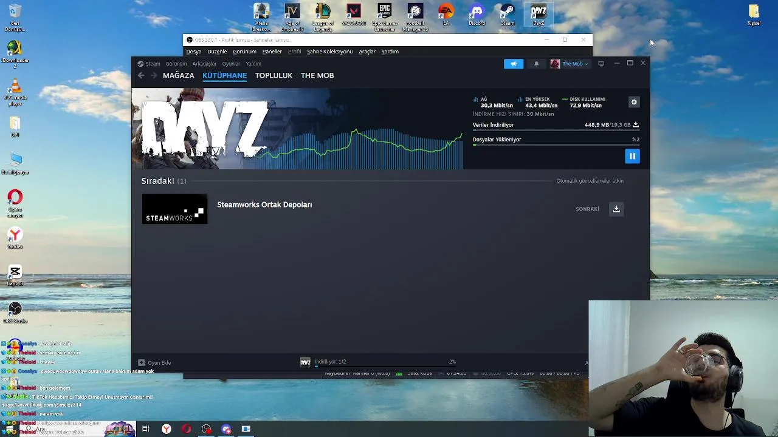Viewport: 778px width, 437px height.
Task: Open the KÜTÜPHANE tab
Action: coord(224,75)
